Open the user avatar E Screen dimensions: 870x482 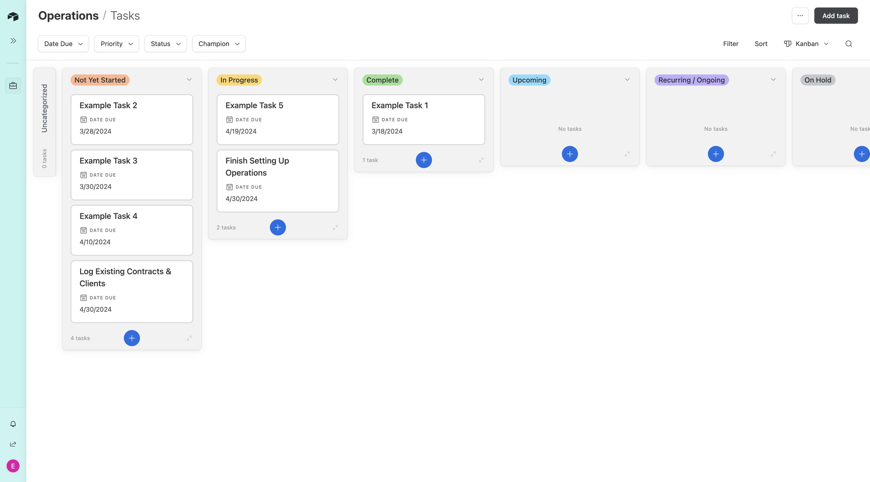click(x=13, y=466)
